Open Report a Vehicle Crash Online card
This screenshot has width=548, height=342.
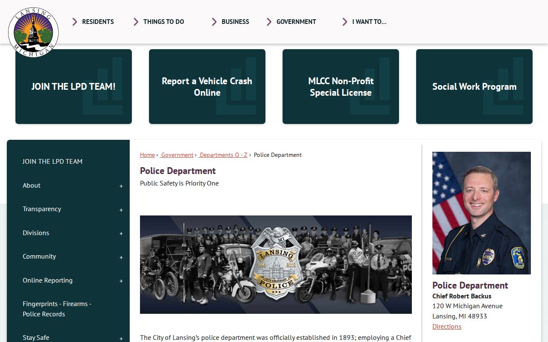coord(207,86)
